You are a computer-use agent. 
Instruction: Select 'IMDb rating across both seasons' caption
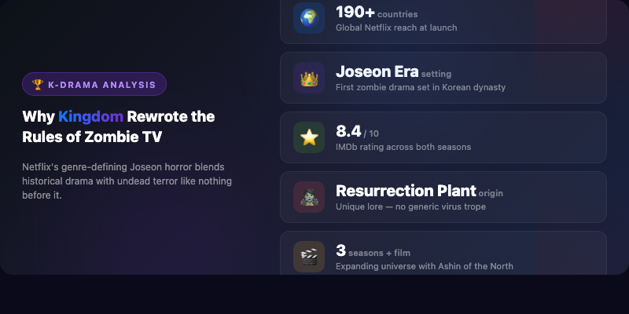403,147
